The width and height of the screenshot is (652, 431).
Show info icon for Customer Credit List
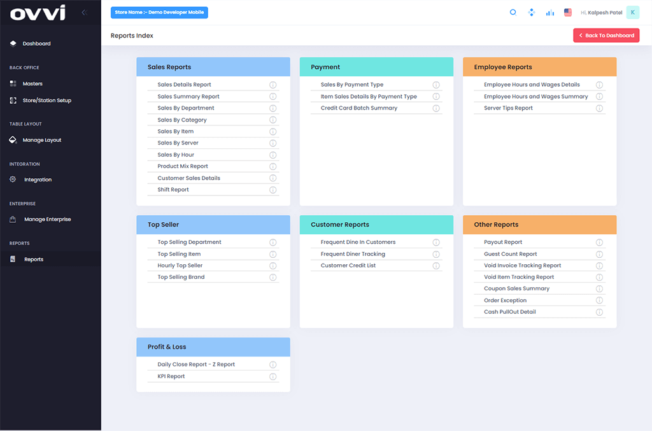point(436,265)
